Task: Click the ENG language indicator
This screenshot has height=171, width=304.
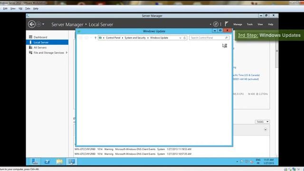Action: 258,160
